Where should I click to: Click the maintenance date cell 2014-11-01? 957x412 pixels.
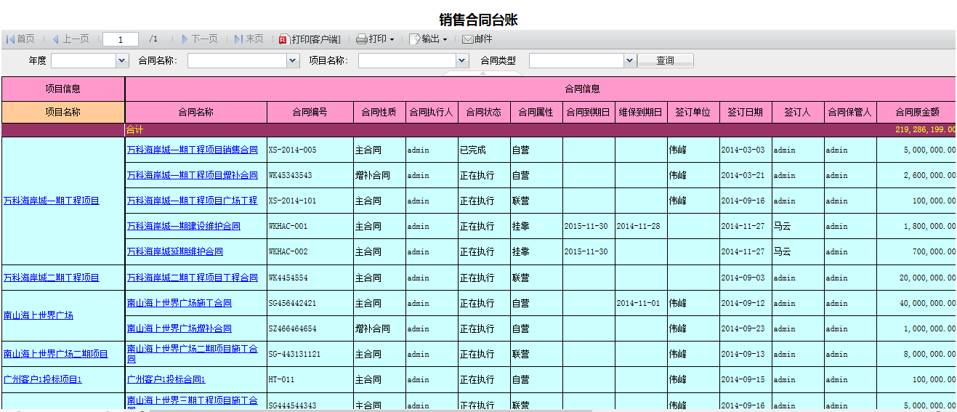pyautogui.click(x=641, y=303)
